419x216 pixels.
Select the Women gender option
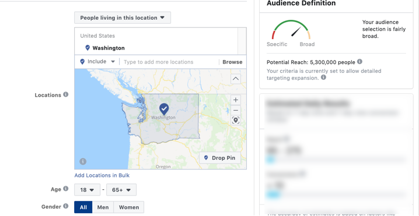pos(129,207)
